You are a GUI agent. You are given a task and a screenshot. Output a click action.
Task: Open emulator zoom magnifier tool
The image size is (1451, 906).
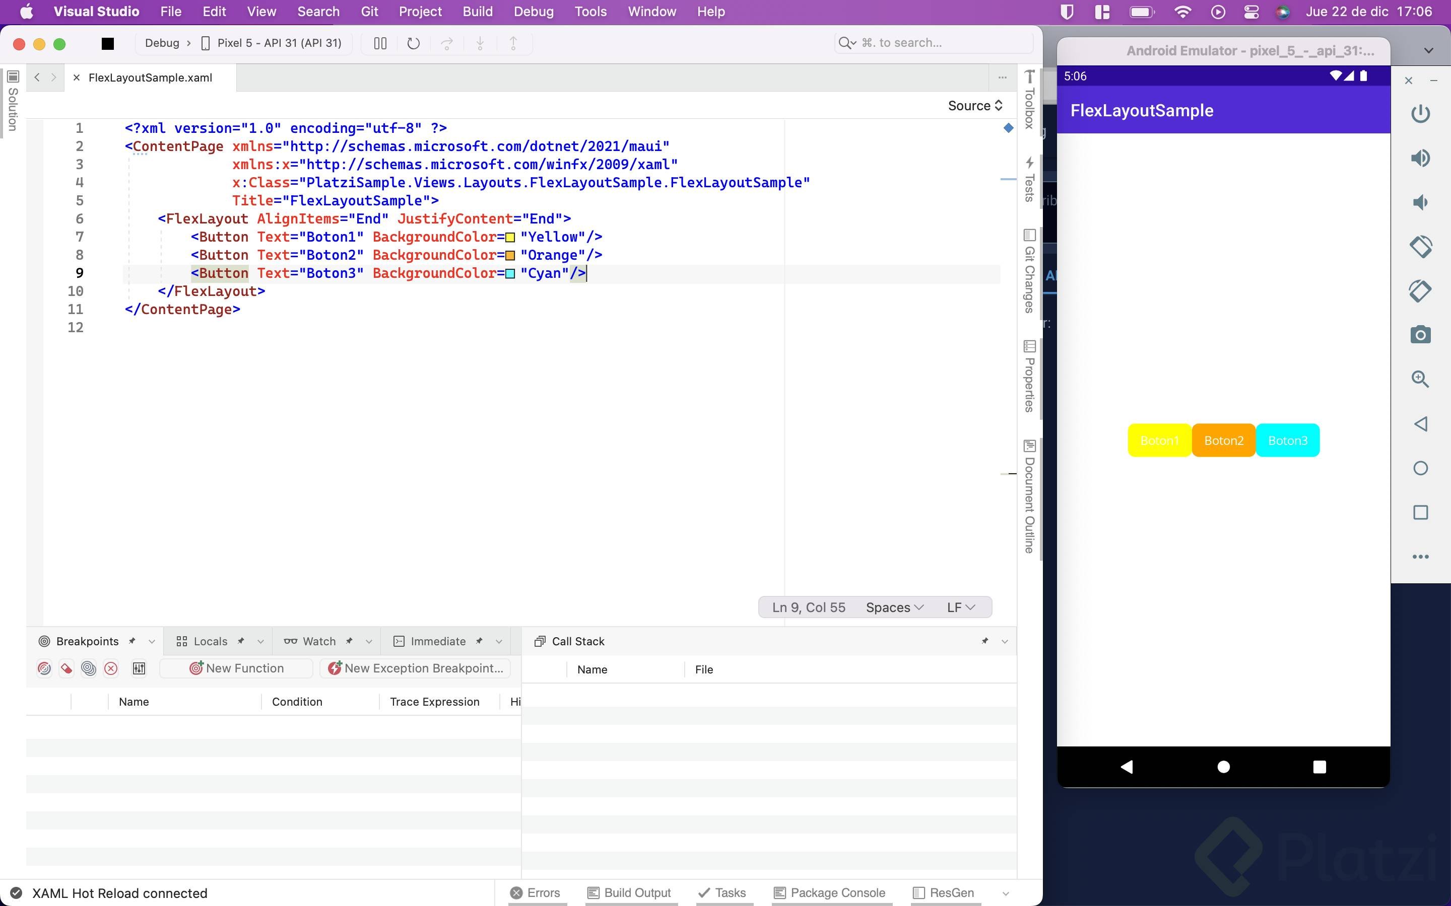click(x=1420, y=379)
